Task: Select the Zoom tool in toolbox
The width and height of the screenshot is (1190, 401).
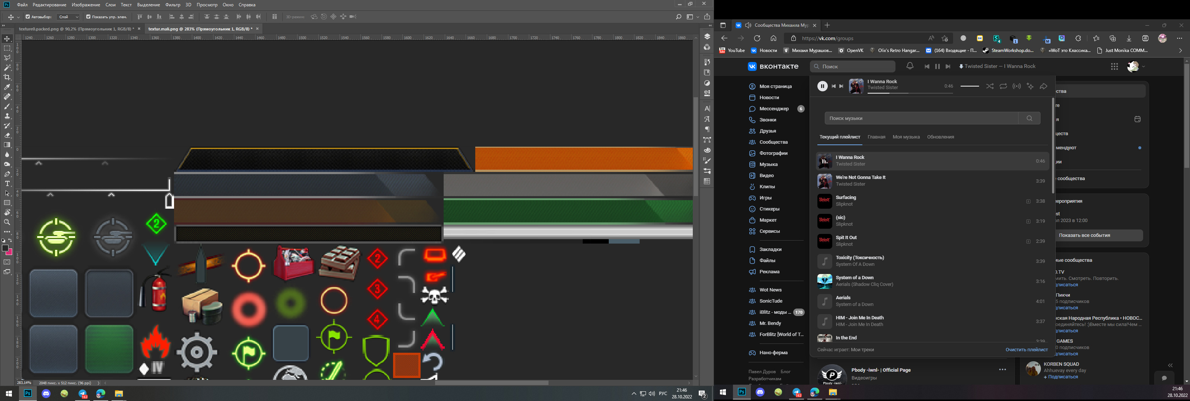Action: (x=7, y=222)
